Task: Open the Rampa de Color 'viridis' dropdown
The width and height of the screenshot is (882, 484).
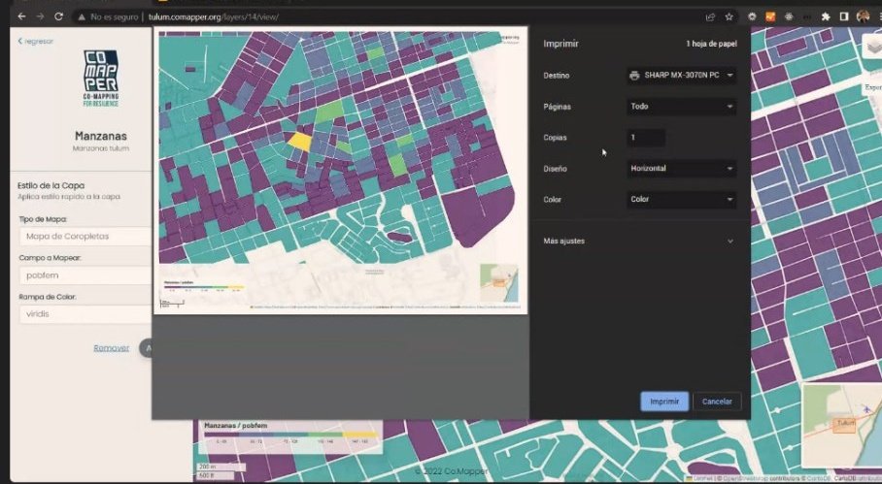Action: point(85,314)
